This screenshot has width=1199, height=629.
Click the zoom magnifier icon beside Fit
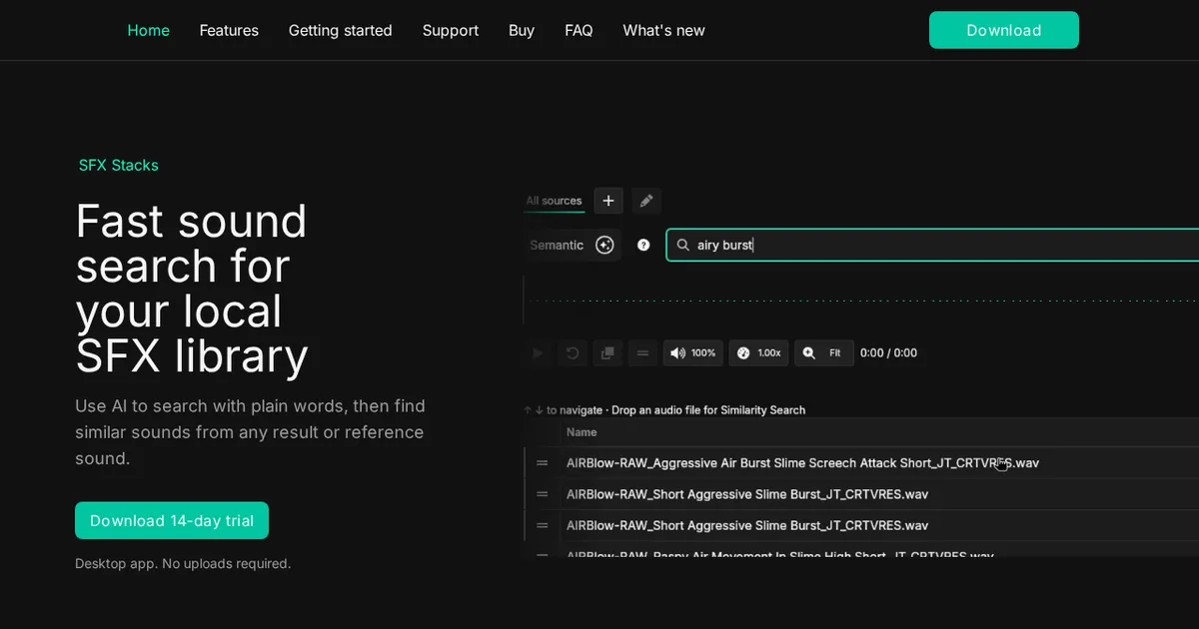point(808,352)
